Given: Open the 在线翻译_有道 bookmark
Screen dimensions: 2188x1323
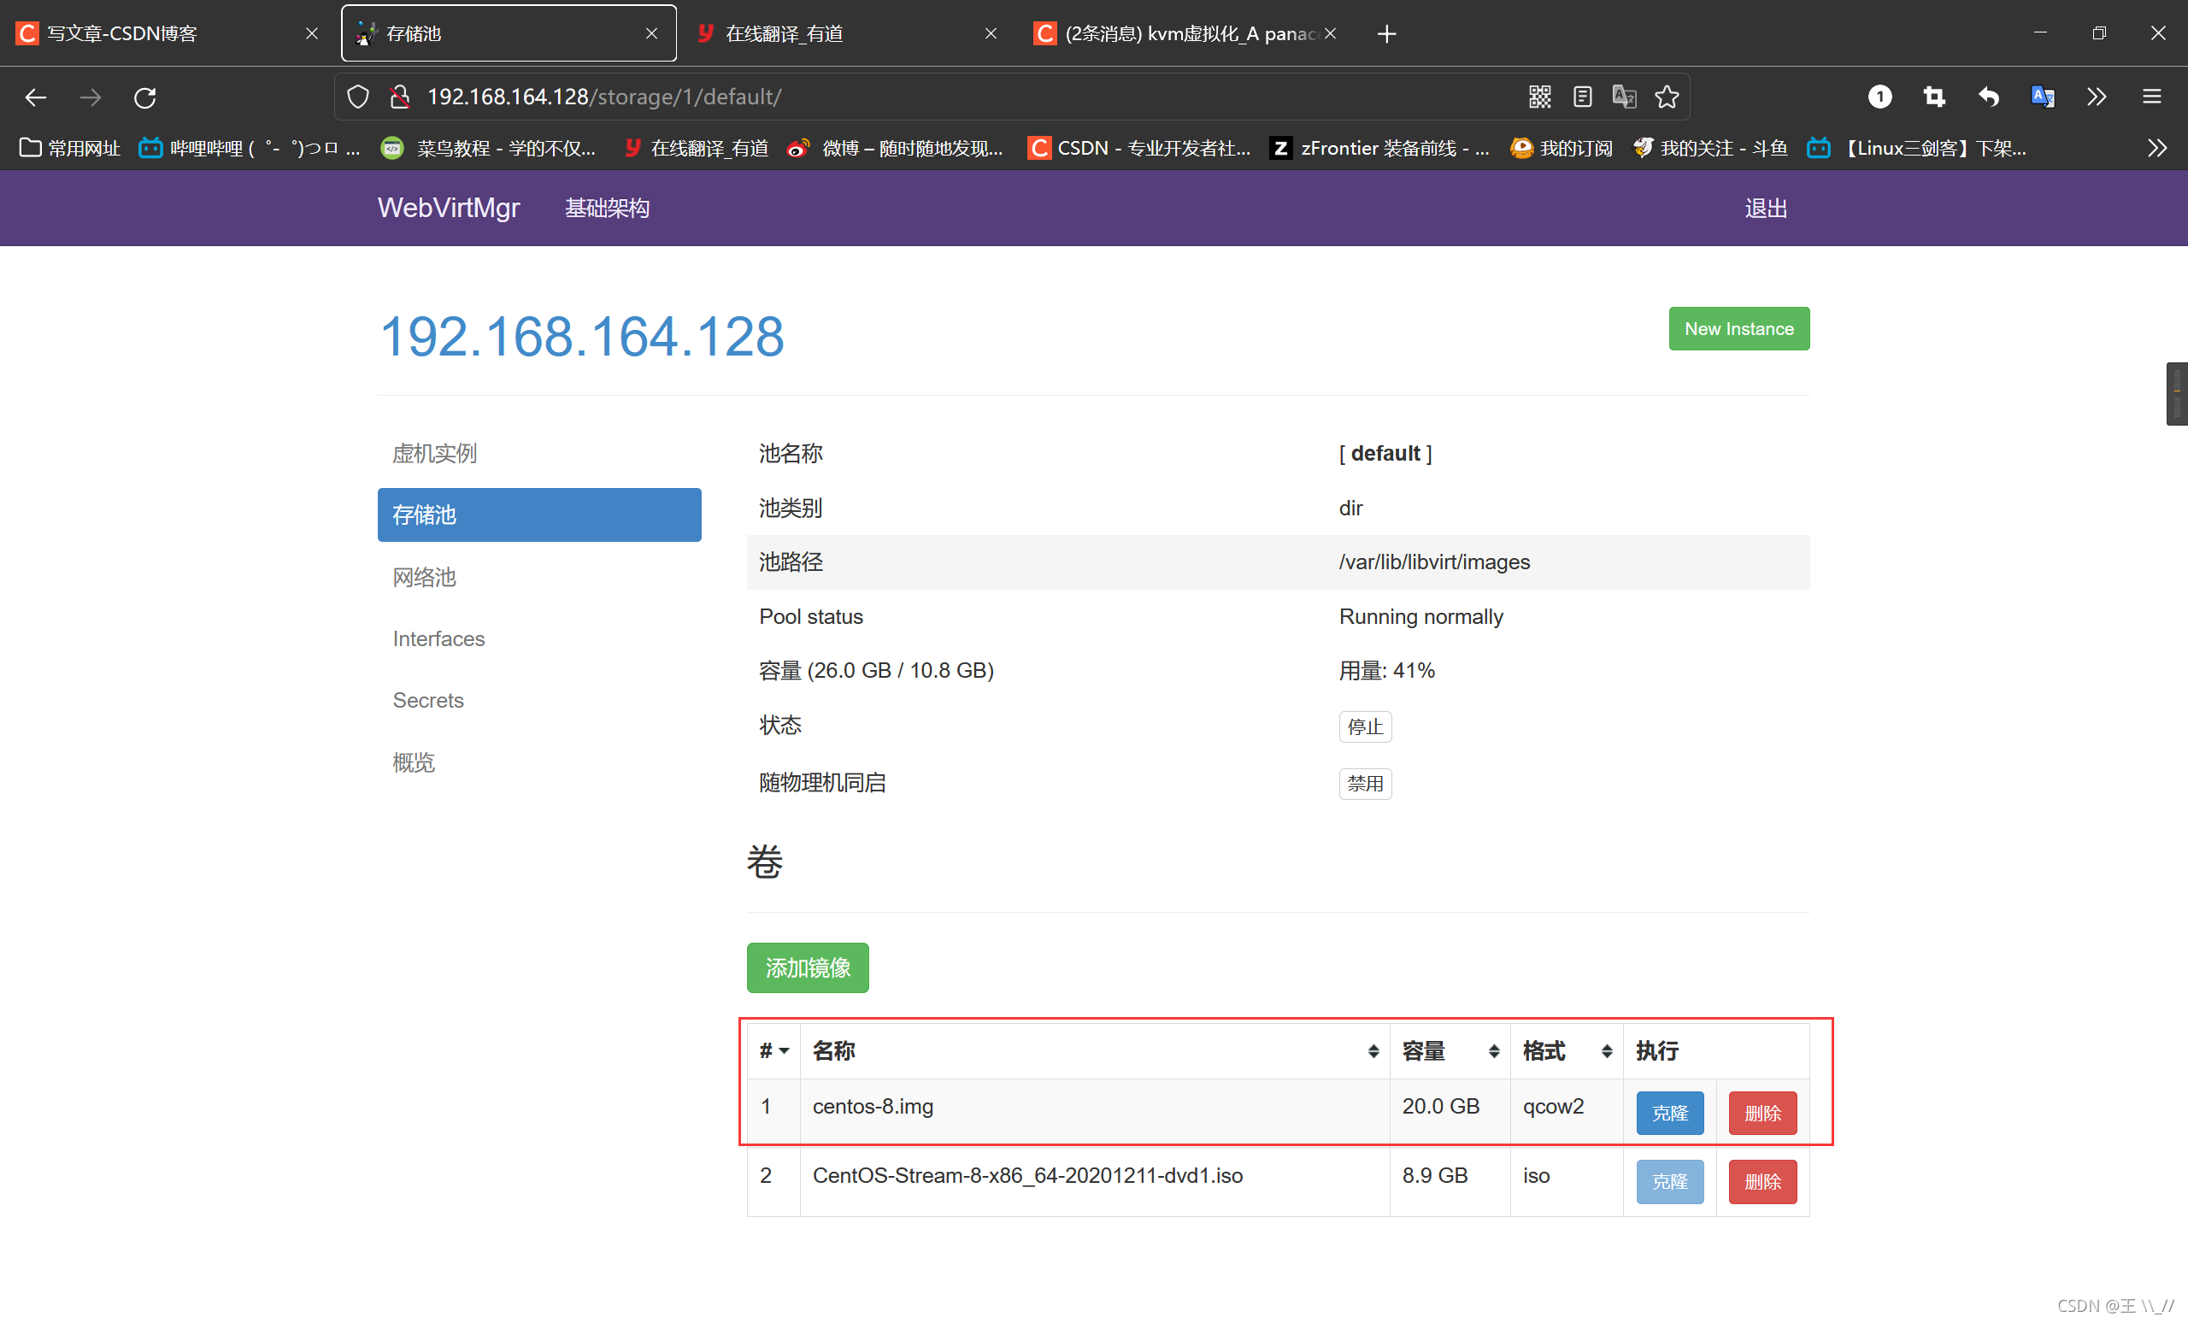Looking at the screenshot, I should pos(697,149).
